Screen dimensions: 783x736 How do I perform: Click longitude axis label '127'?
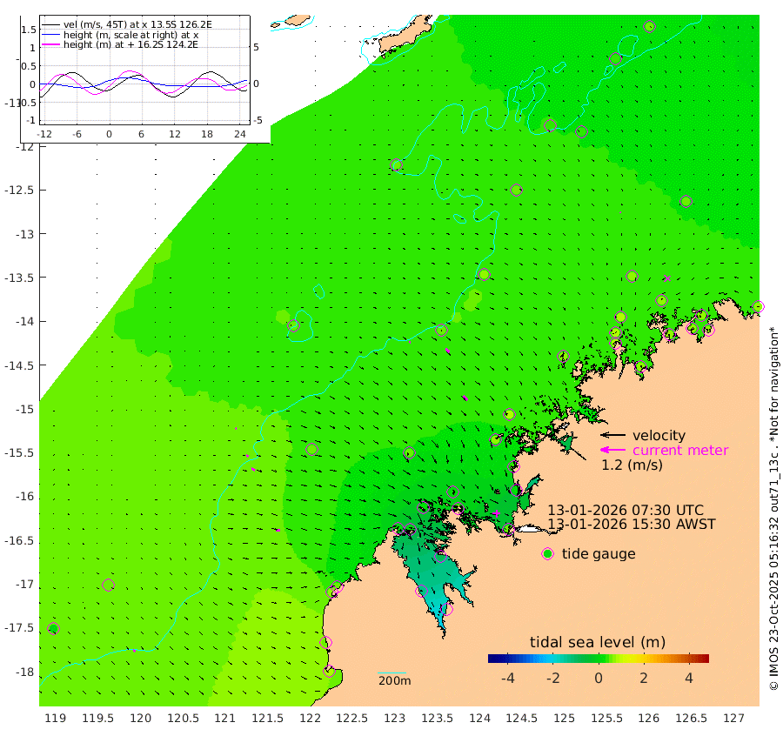click(733, 719)
